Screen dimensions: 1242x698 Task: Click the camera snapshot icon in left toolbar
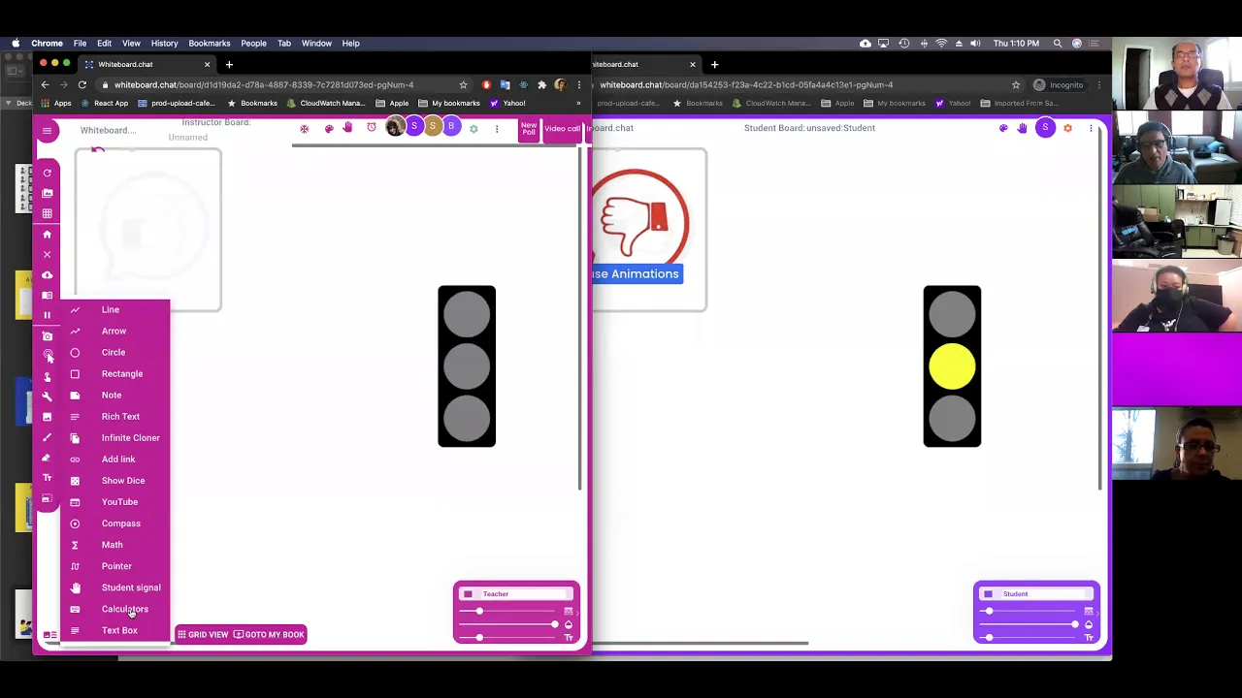tap(47, 335)
